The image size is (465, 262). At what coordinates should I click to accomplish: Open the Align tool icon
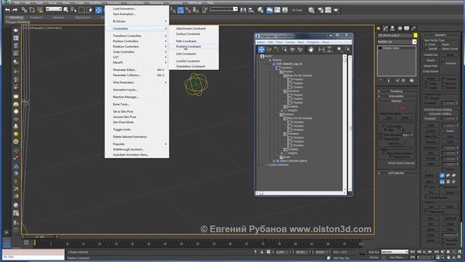251,10
